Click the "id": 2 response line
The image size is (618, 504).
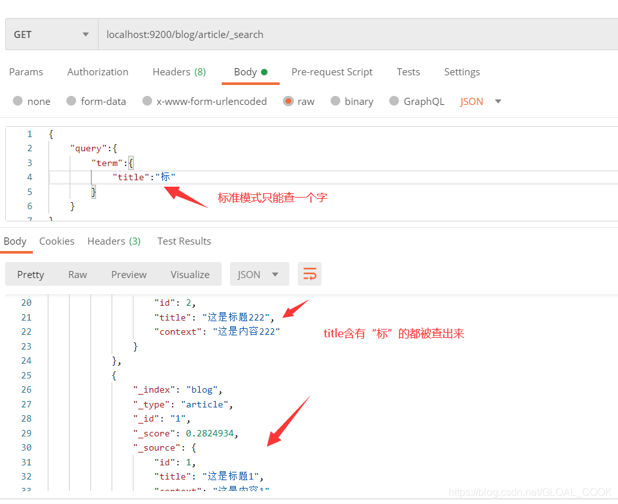click(x=175, y=303)
